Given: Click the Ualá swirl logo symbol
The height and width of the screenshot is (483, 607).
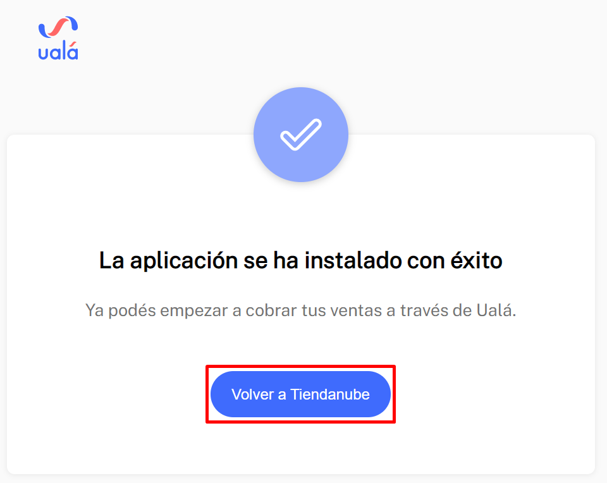Looking at the screenshot, I should pos(58,27).
